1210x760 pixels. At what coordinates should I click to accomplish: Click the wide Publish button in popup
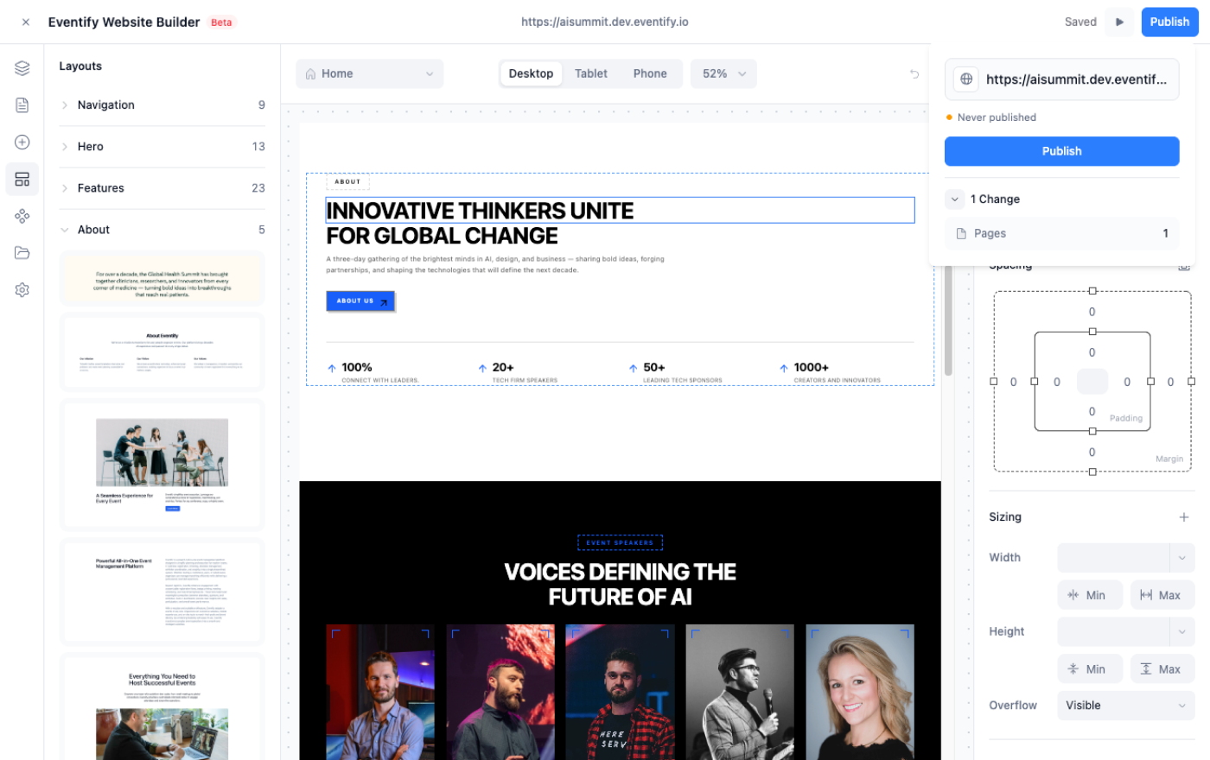1061,151
